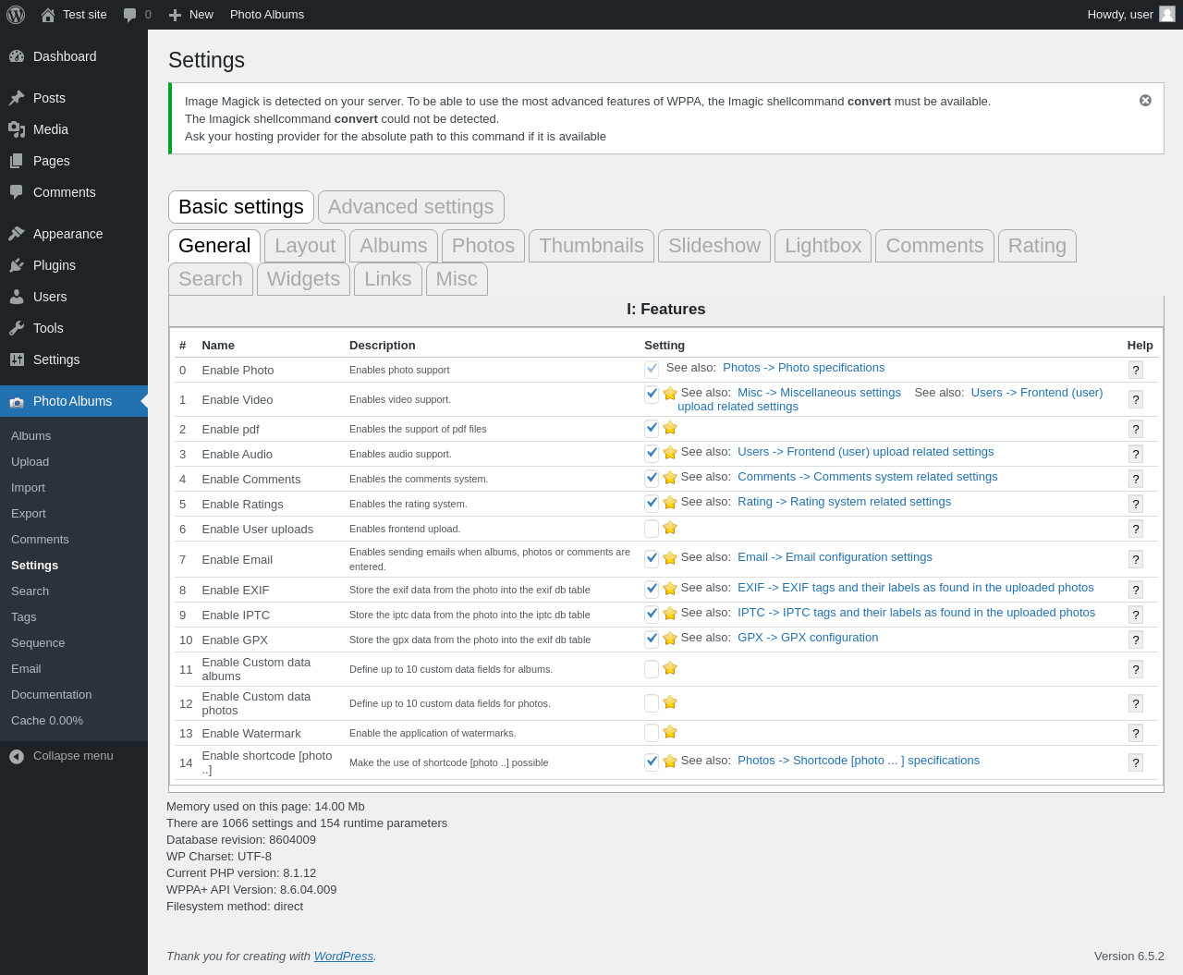Dismiss the Image Magick notice

coord(1145,101)
